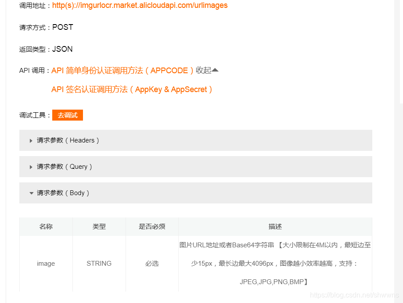
Task: Click the Query triangle arrow icon
Action: click(x=31, y=167)
